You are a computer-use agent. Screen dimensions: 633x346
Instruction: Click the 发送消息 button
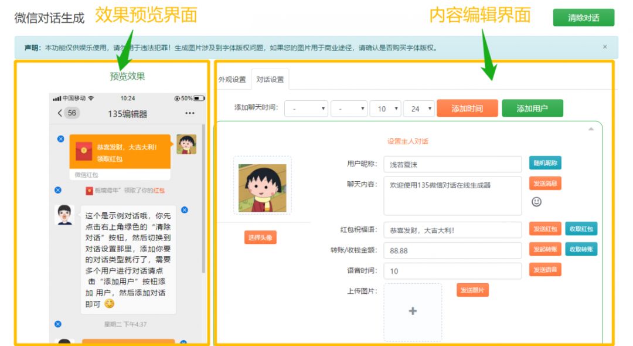click(545, 184)
